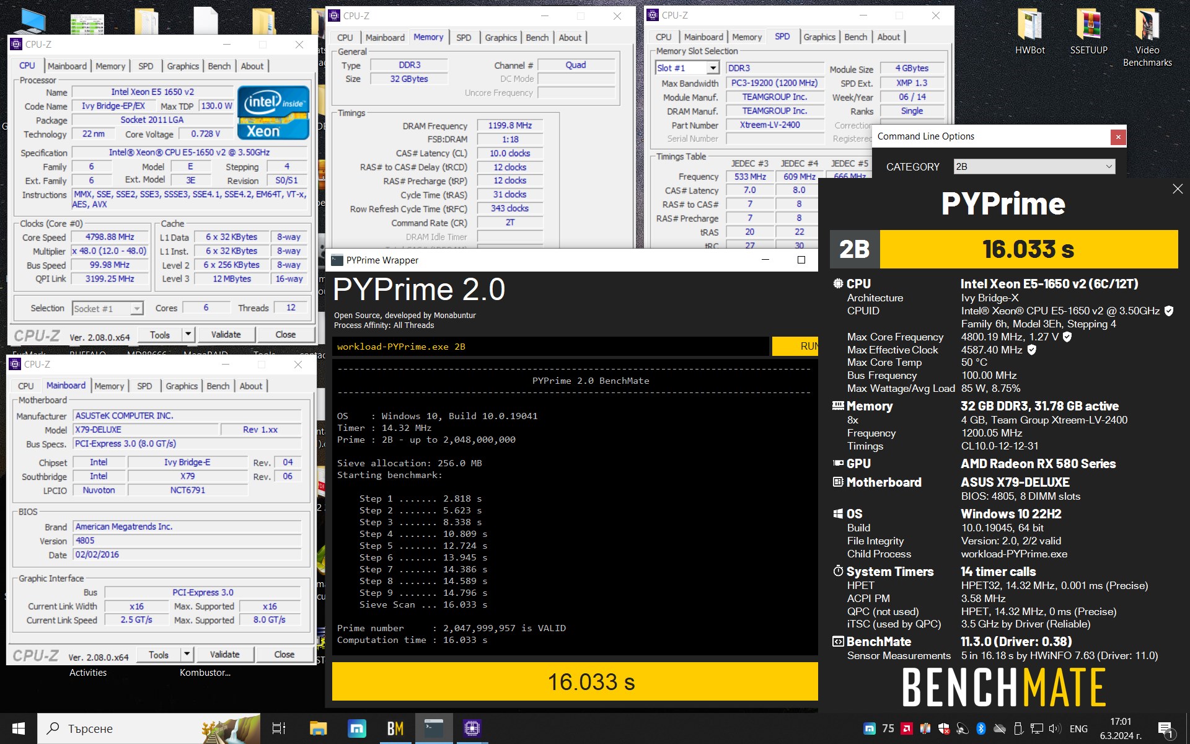
Task: Click the AMD Radeon tray icon
Action: point(907,728)
